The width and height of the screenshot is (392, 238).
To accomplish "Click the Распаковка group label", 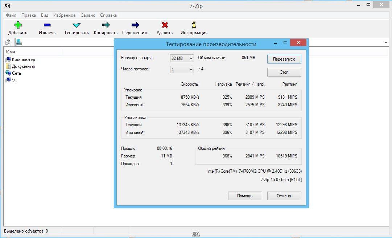I will (135, 118).
